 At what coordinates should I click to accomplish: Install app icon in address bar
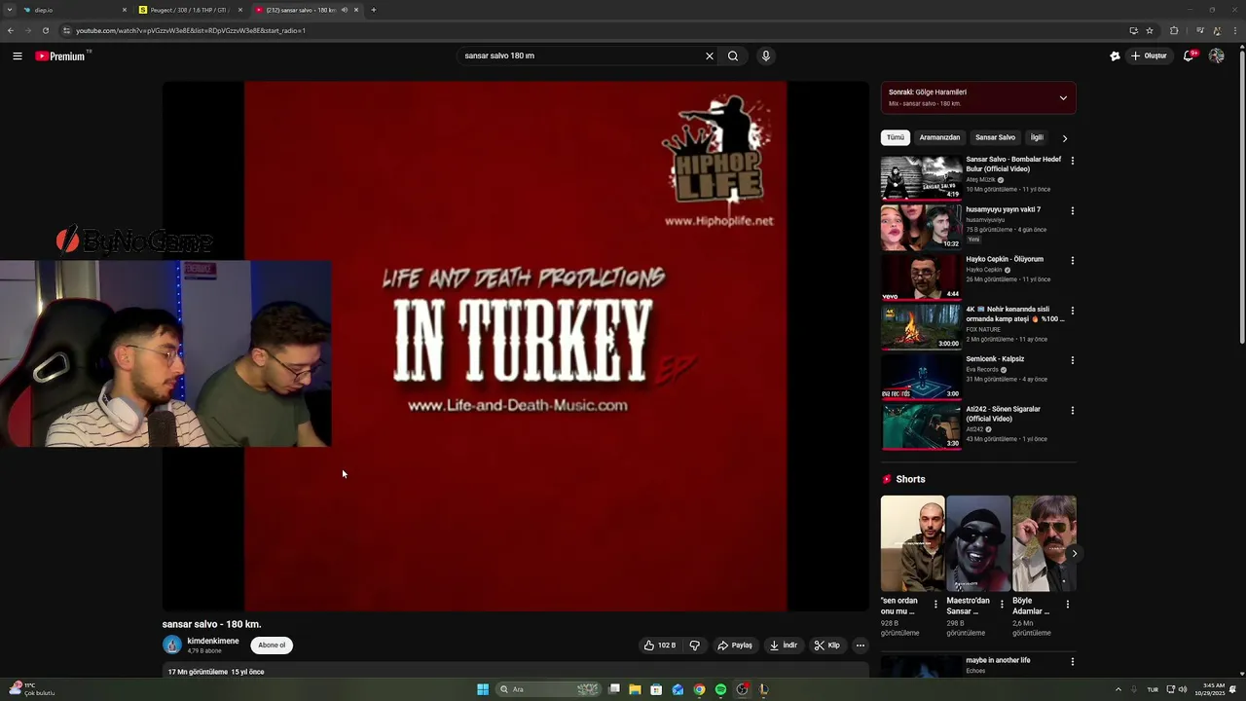pos(1133,30)
